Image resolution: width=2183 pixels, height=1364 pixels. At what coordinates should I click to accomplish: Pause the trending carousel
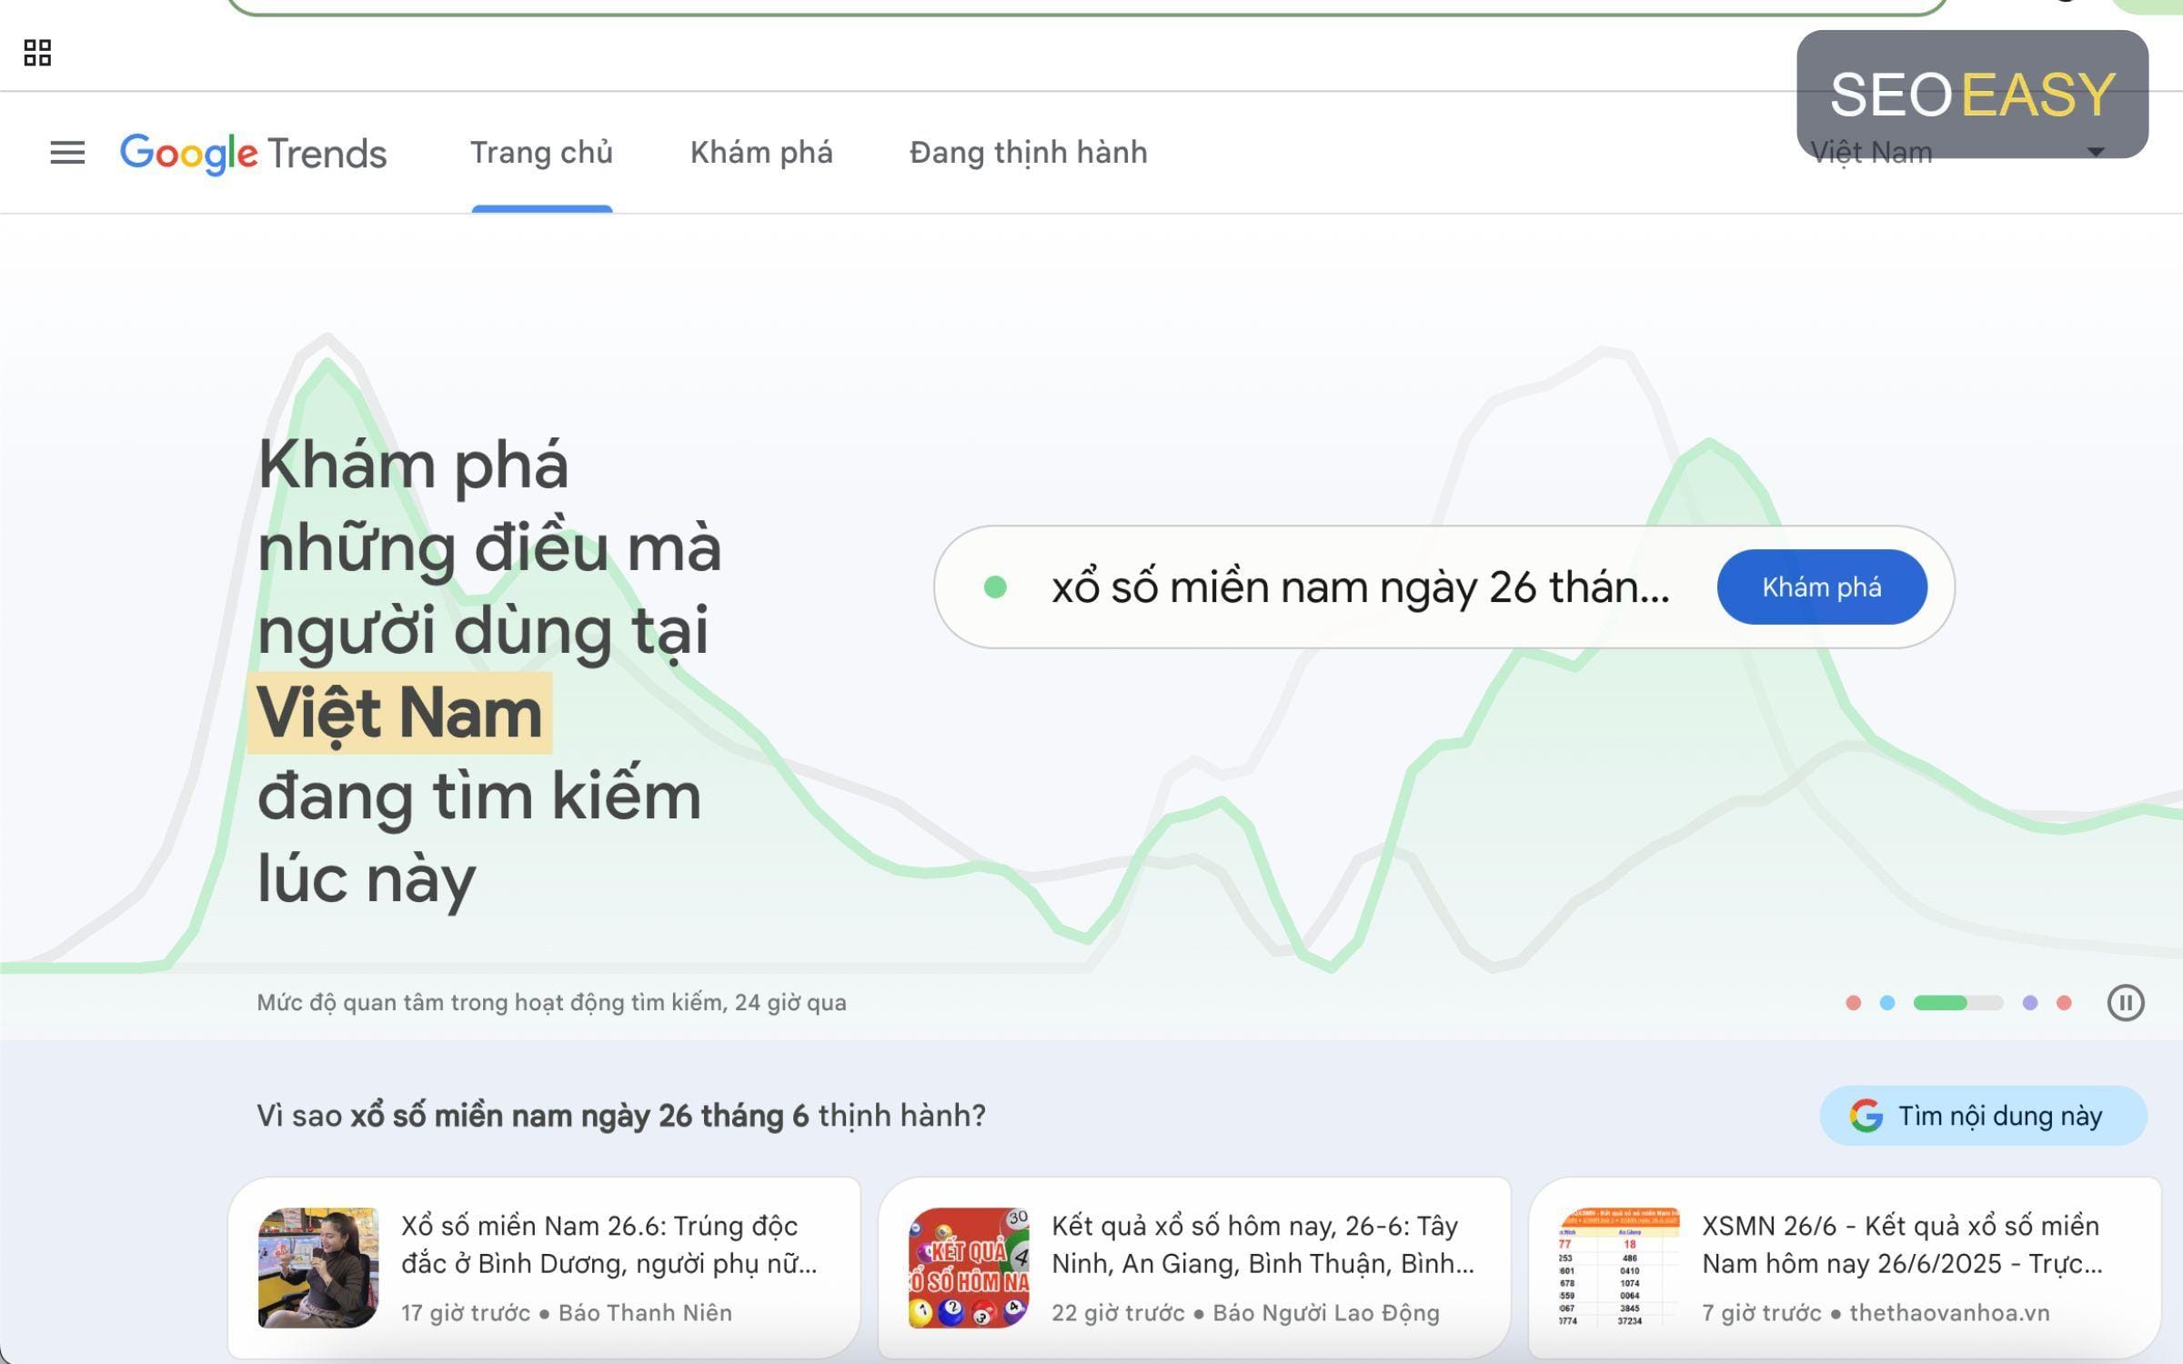pyautogui.click(x=2126, y=1002)
